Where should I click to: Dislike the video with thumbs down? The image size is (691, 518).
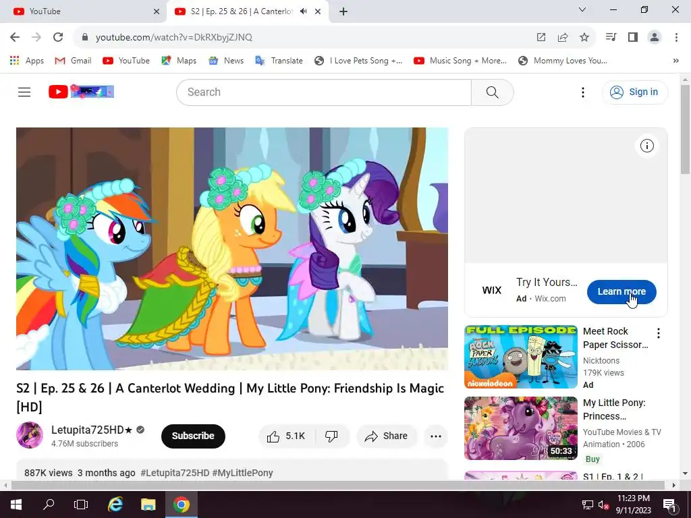331,436
